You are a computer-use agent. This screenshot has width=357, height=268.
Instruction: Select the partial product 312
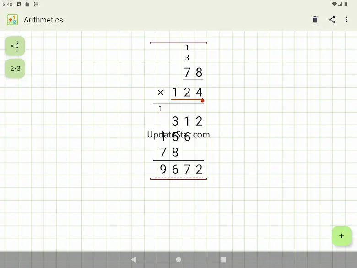point(187,121)
